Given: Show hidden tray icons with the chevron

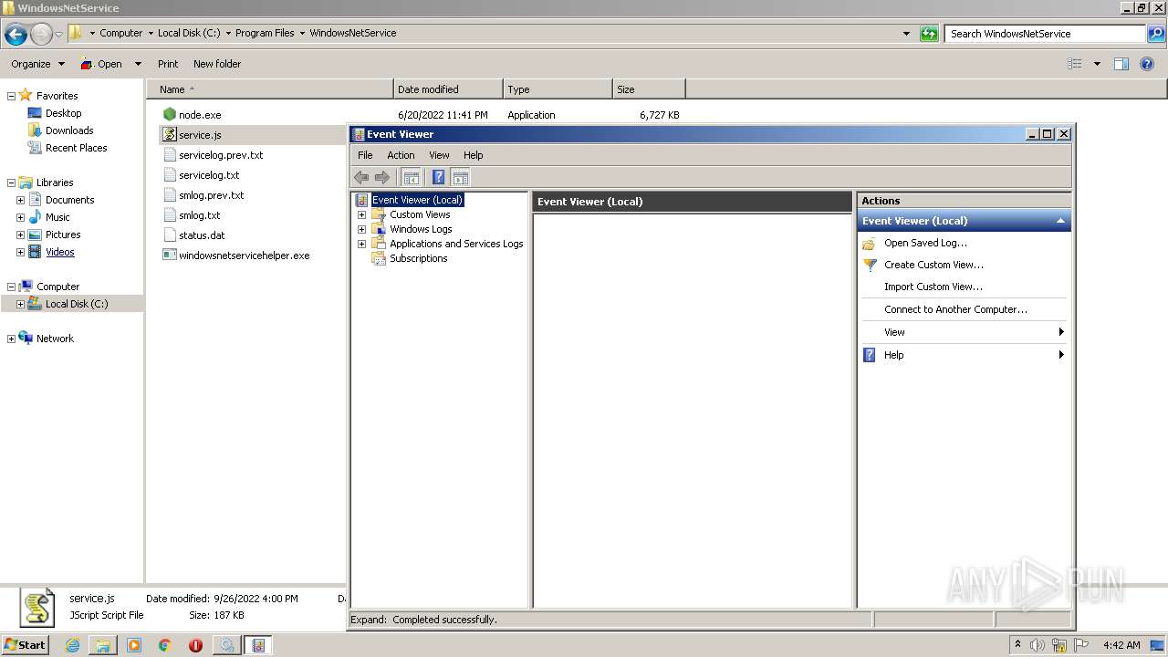Looking at the screenshot, I should tap(1017, 645).
